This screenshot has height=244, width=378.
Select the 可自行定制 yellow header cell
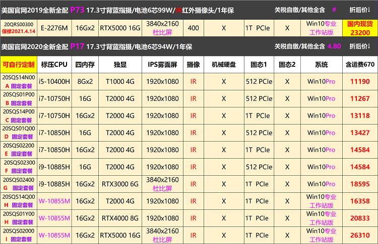[x=19, y=64]
